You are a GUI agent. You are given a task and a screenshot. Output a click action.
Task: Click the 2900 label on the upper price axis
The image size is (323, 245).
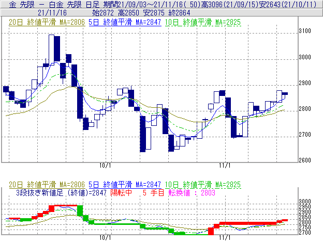coord(305,83)
